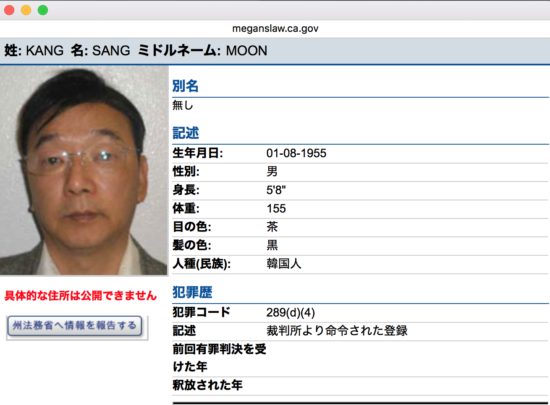
Task: Click the hair color value 黒
Action: [272, 245]
